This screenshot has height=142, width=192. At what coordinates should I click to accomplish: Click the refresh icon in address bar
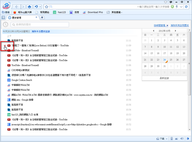pyautogui.click(x=186, y=6)
